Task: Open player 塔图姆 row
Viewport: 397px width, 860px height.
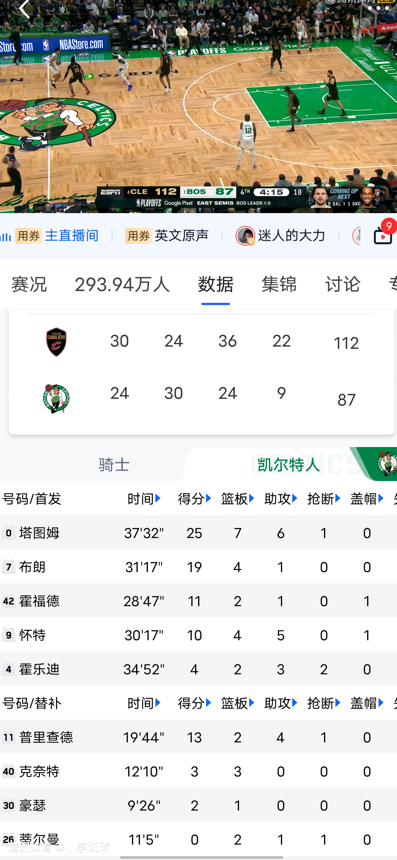Action: [x=39, y=533]
